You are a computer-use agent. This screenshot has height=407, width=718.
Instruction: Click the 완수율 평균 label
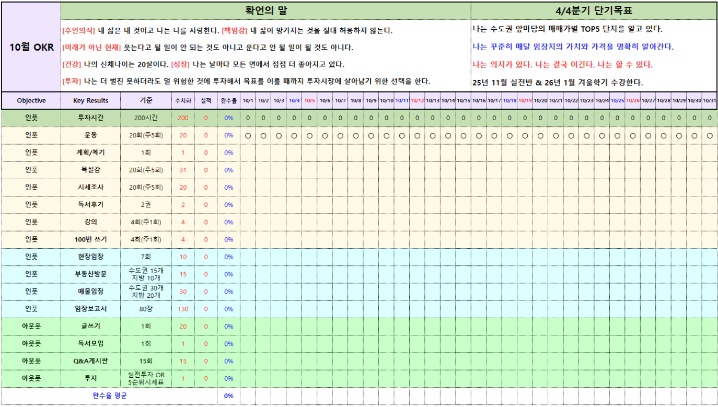[109, 396]
